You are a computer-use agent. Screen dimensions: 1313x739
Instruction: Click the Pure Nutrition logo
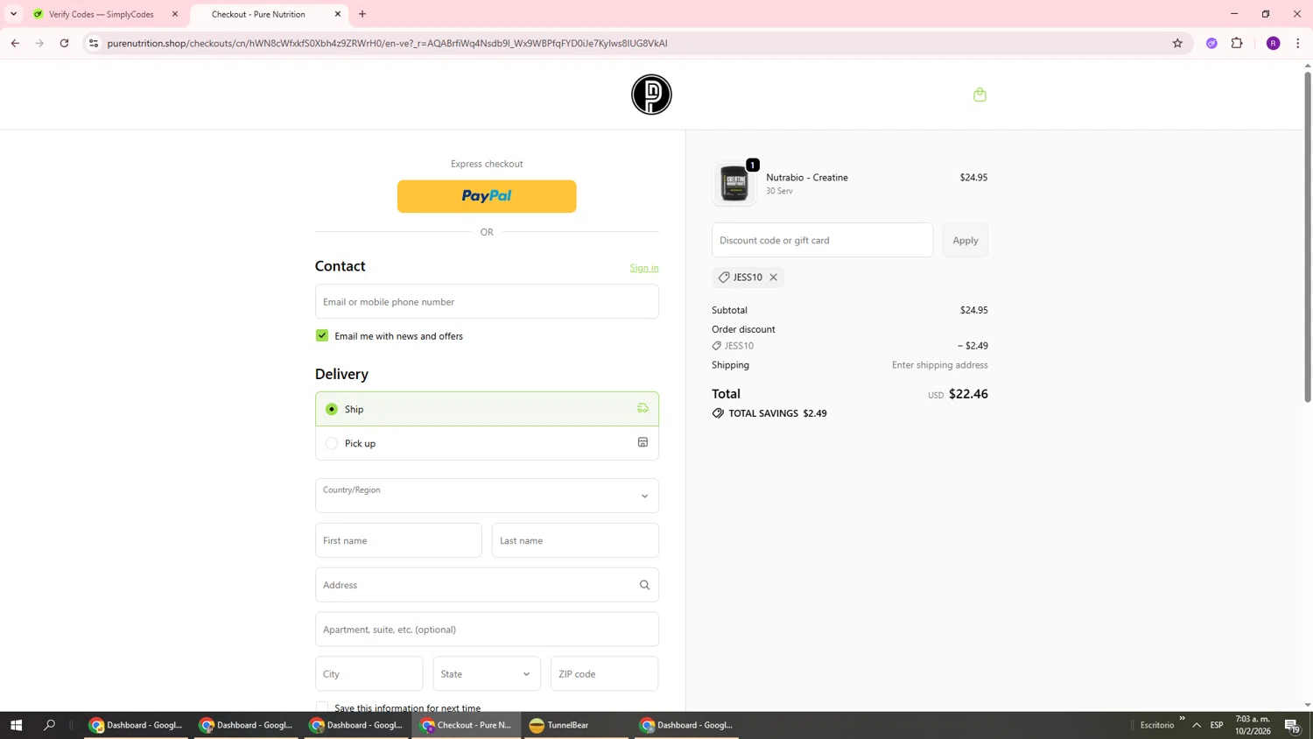(x=651, y=95)
